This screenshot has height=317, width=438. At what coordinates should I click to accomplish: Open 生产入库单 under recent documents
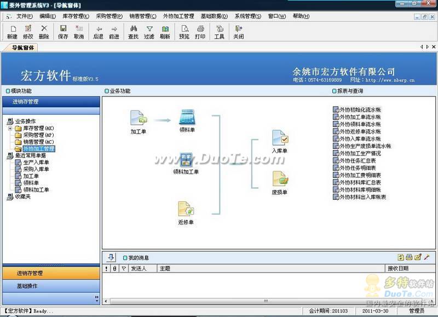pyautogui.click(x=36, y=162)
